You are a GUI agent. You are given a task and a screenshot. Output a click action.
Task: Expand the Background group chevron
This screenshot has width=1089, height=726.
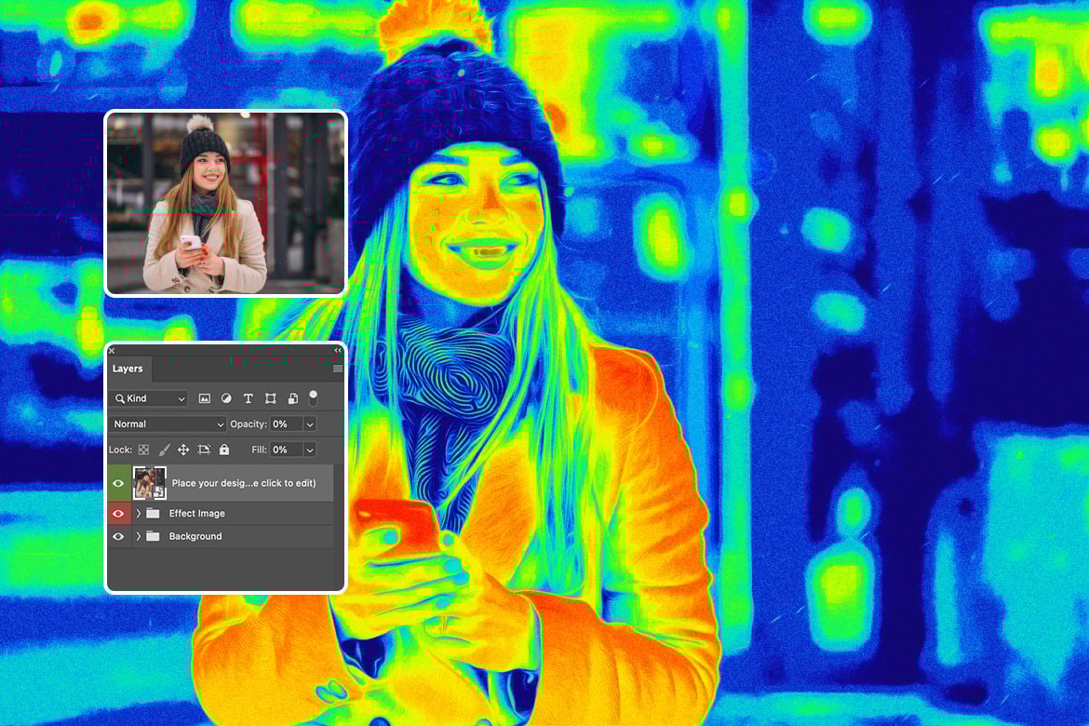coord(138,536)
